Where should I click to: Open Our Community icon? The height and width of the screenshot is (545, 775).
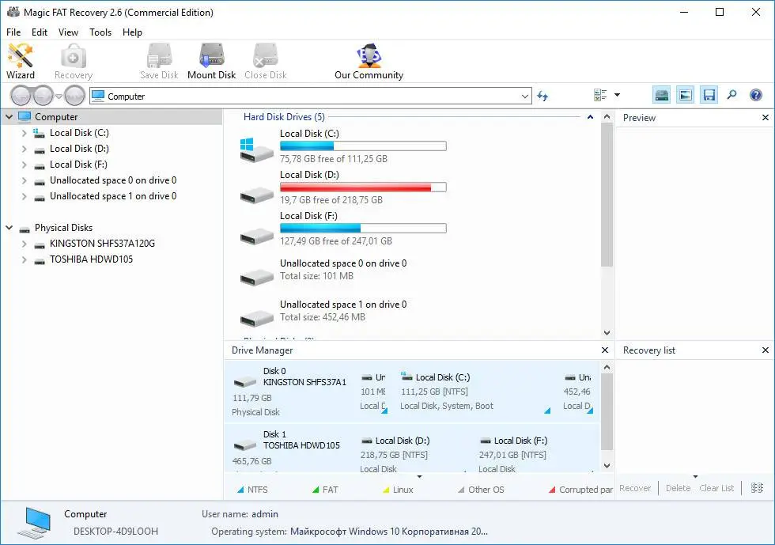click(x=369, y=61)
